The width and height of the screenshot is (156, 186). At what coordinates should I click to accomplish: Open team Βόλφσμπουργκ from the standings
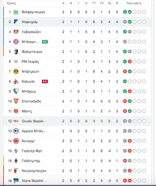click(33, 12)
